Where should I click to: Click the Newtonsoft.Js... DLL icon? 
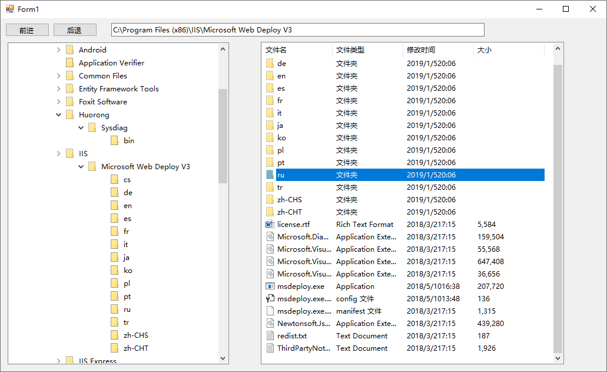(x=270, y=324)
